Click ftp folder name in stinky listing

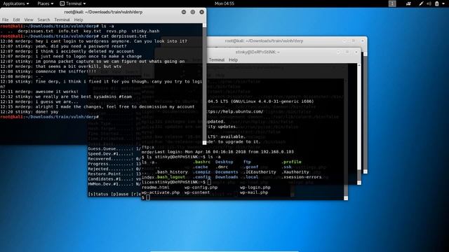point(247,162)
